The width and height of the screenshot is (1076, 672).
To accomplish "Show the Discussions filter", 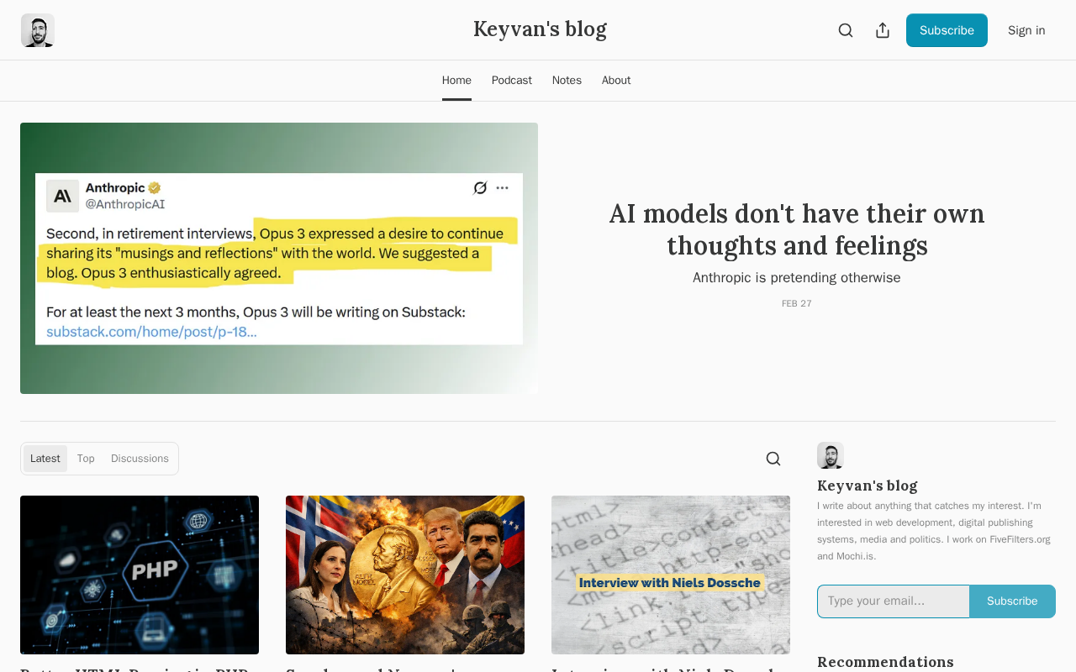I will 140,459.
